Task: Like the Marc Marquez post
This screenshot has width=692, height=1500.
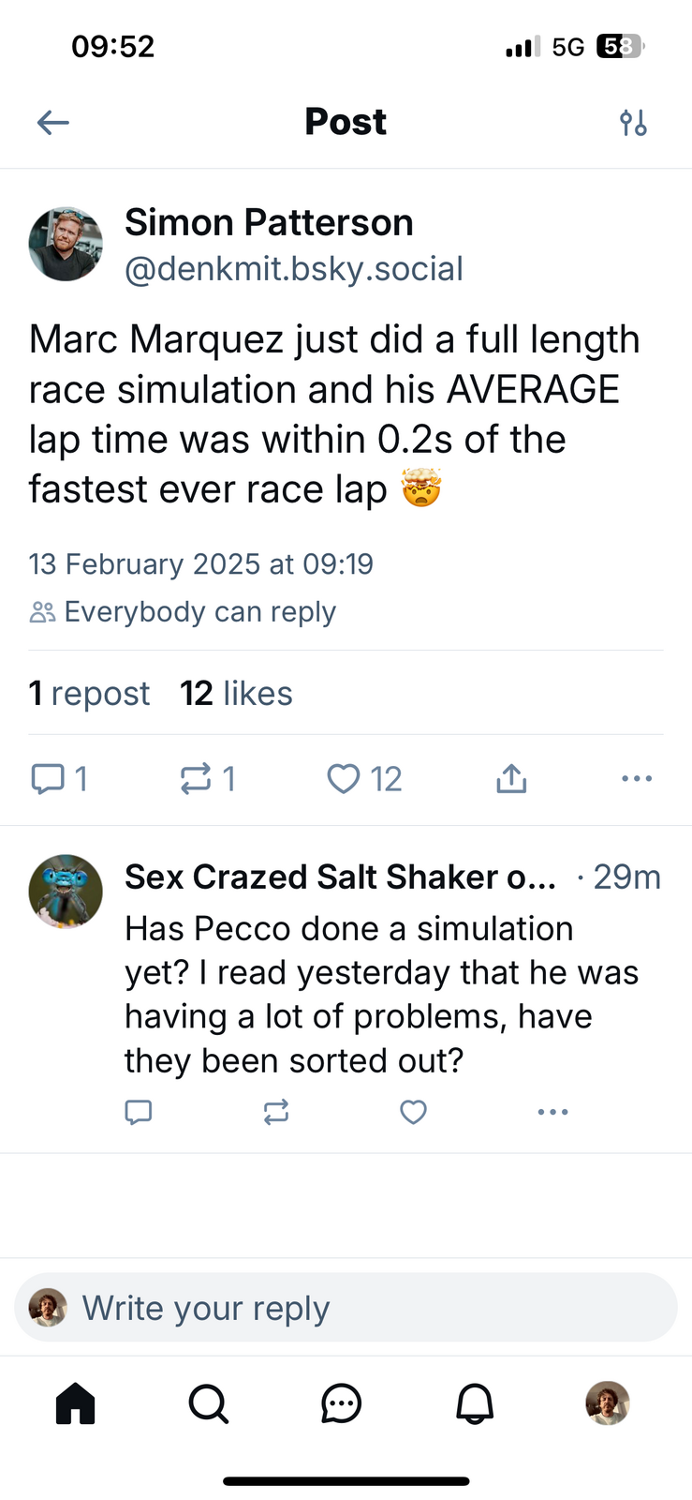Action: [x=344, y=779]
